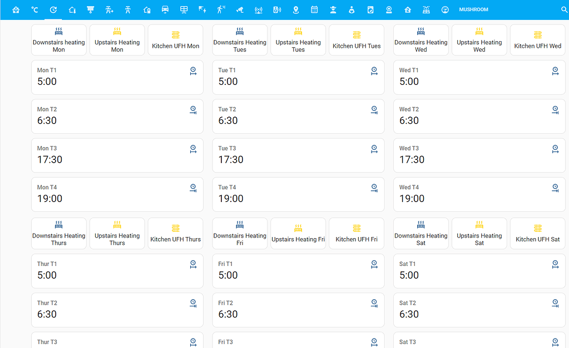The height and width of the screenshot is (348, 569).
Task: Select the Tue T4 19:00 value
Action: (x=231, y=199)
